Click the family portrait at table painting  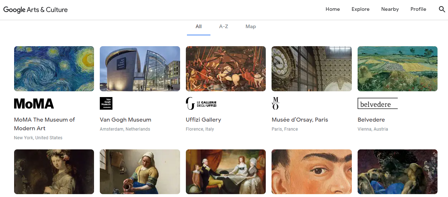click(x=226, y=172)
